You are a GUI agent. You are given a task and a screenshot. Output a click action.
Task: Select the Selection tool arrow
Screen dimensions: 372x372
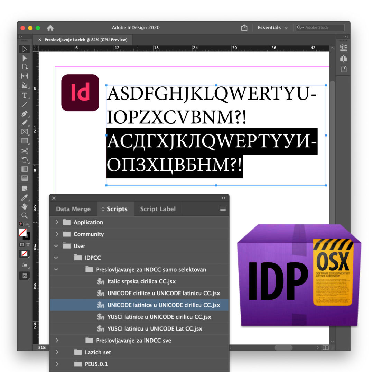coord(25,49)
